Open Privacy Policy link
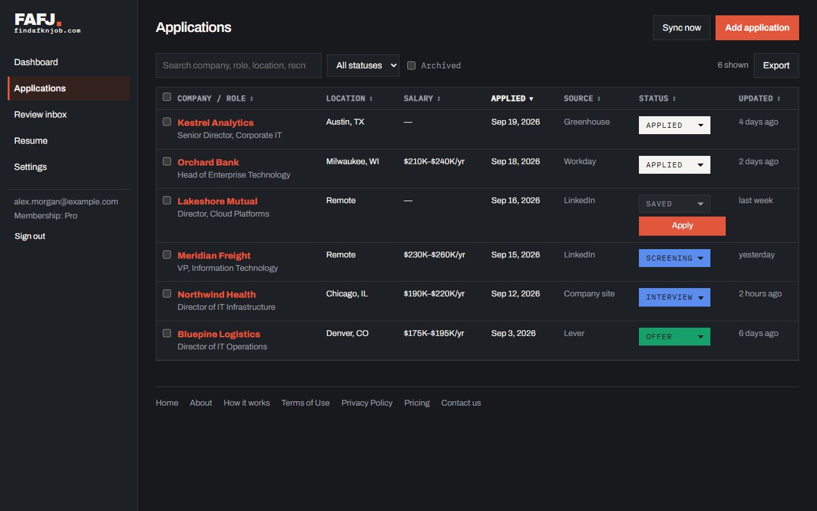This screenshot has width=817, height=511. pyautogui.click(x=367, y=403)
